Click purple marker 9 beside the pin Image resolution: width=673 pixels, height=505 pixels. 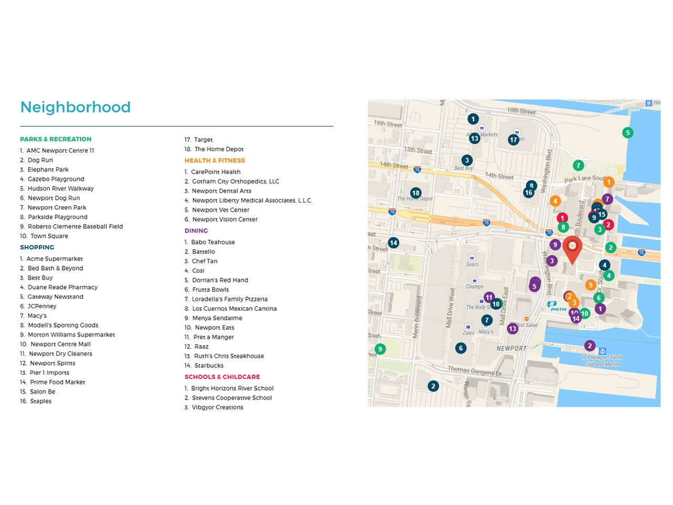point(555,245)
